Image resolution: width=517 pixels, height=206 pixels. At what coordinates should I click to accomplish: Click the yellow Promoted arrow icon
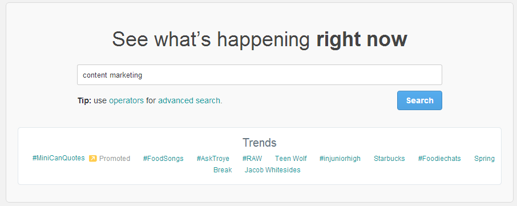[x=92, y=159]
